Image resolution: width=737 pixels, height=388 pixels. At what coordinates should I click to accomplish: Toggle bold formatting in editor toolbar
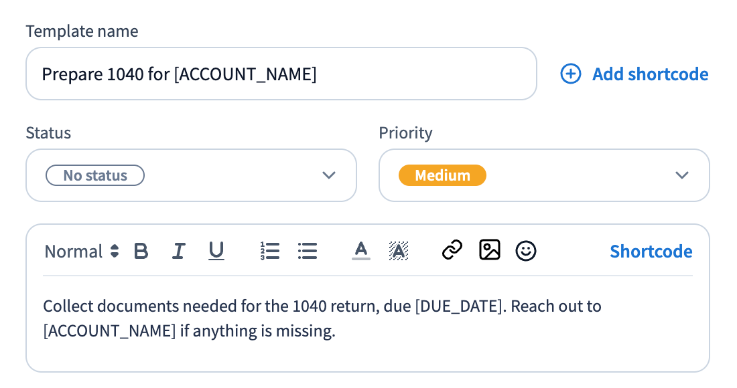141,251
